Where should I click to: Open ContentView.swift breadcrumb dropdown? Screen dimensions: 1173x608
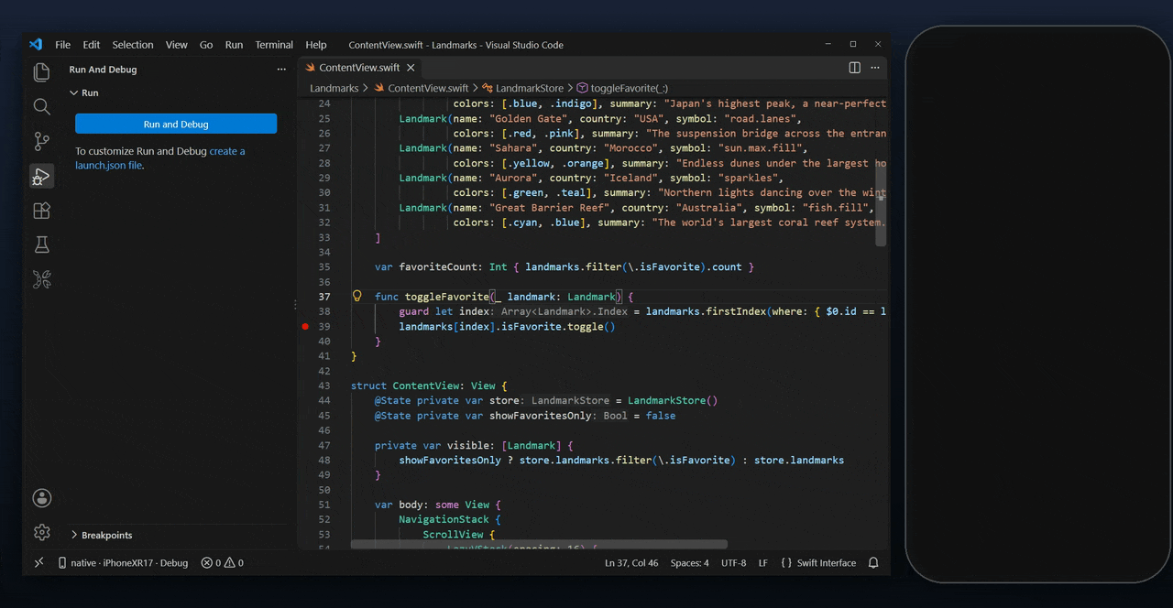tap(428, 88)
